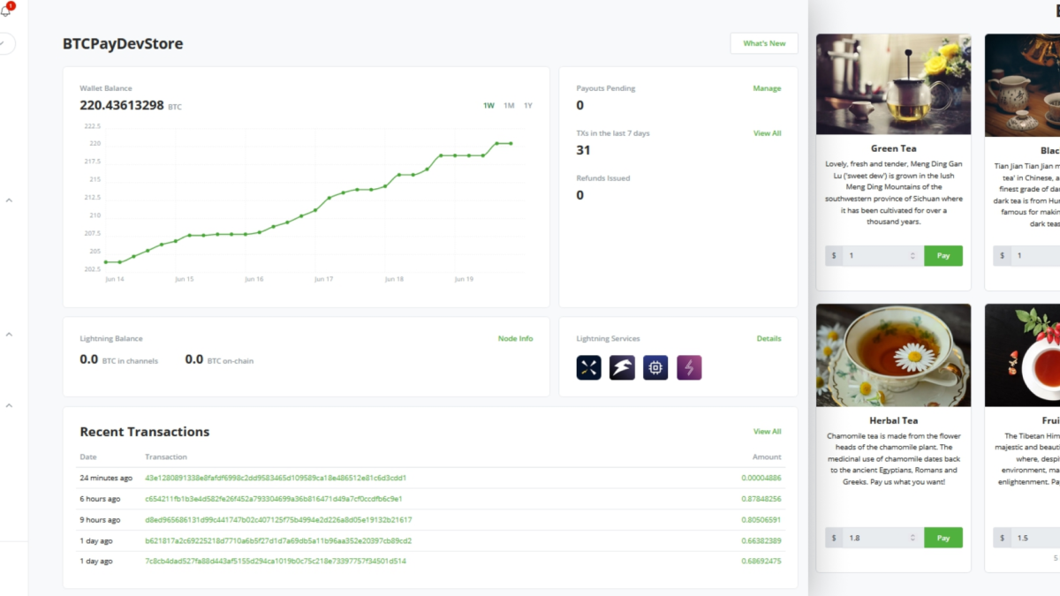Open the purple lightning bolt service icon
1060x596 pixels.
(689, 367)
